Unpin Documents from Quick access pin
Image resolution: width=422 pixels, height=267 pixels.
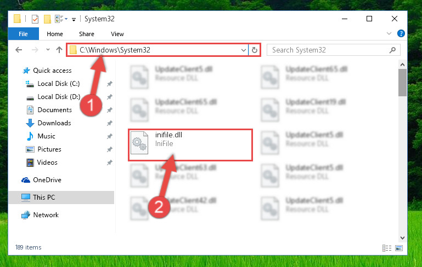(109, 110)
